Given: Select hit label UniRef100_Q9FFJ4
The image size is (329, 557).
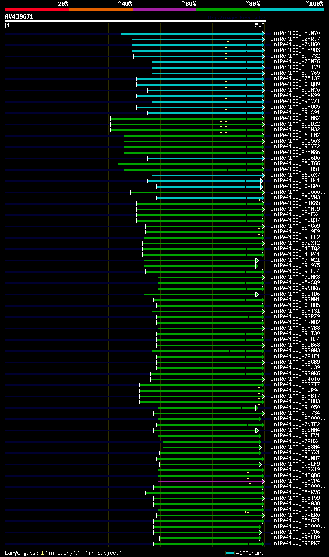Looking at the screenshot, I should click(x=295, y=272).
